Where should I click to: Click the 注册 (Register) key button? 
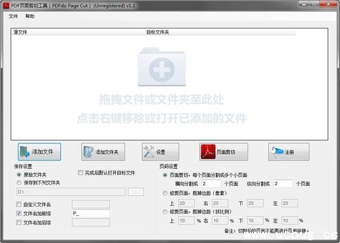tap(288, 151)
